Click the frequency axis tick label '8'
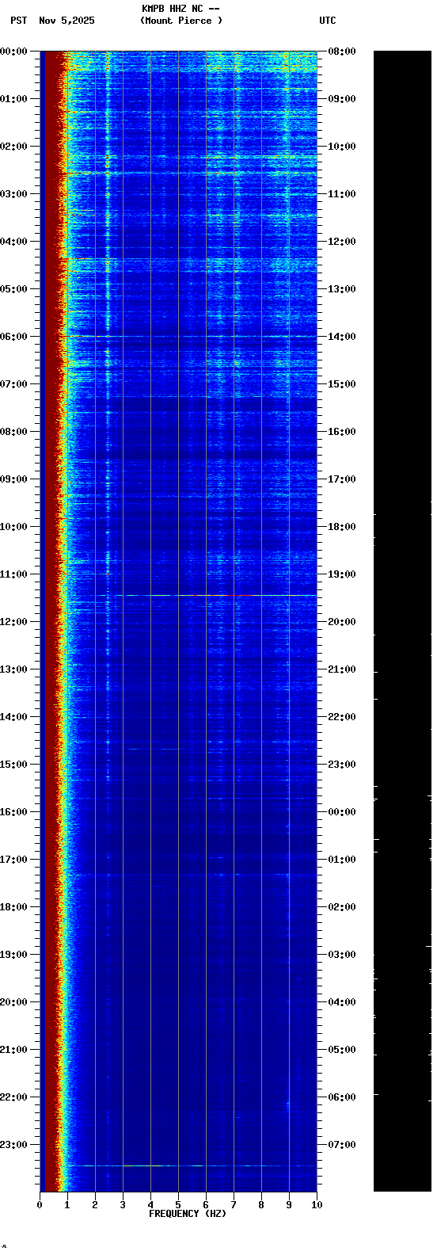The image size is (437, 1255). [261, 1205]
